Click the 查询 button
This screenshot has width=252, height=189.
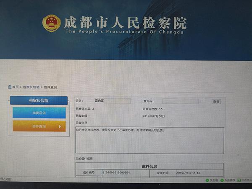216,102
